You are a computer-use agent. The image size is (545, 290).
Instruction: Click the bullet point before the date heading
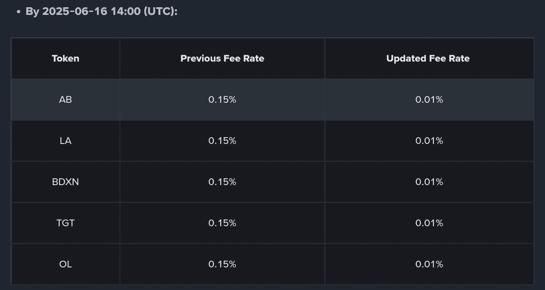tap(19, 12)
